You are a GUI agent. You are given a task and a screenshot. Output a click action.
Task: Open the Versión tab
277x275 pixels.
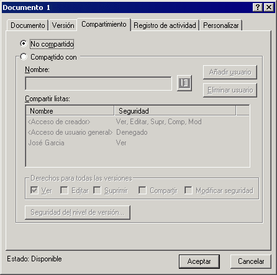click(63, 25)
